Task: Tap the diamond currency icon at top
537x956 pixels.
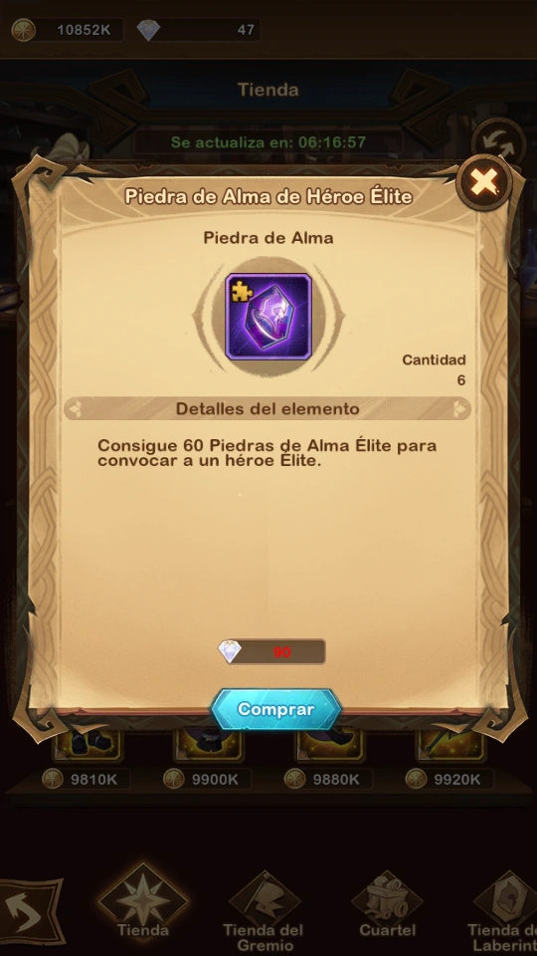Action: pos(148,30)
